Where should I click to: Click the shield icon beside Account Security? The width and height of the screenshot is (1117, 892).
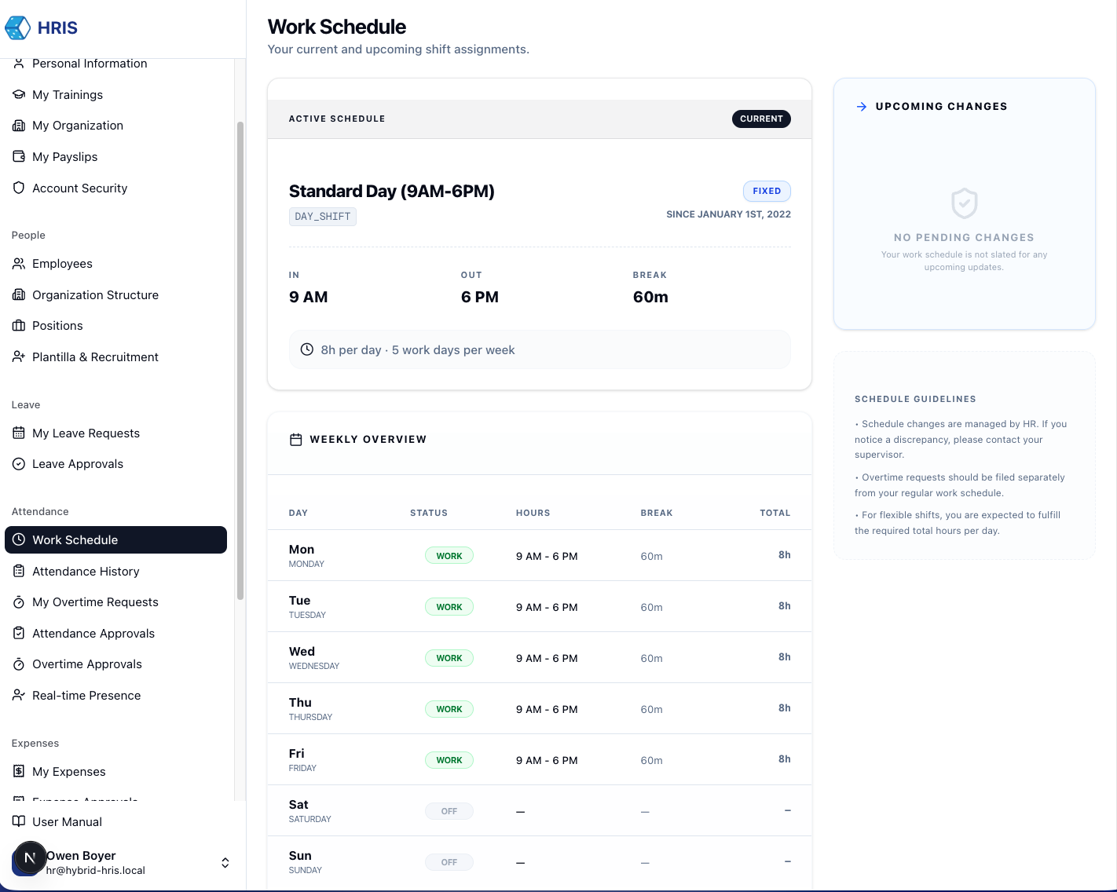click(19, 188)
